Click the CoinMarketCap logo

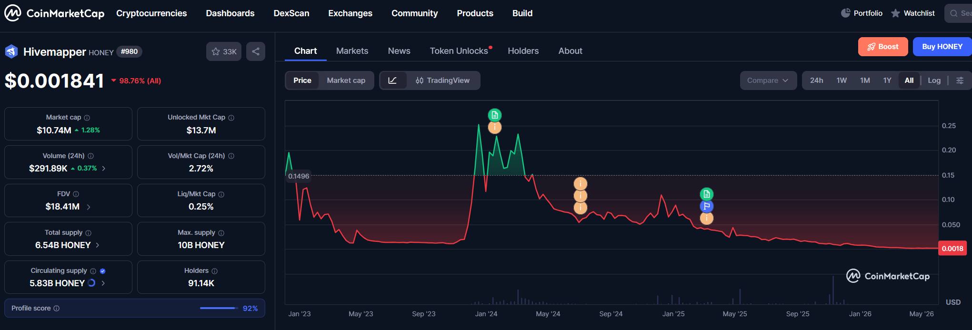coord(54,13)
